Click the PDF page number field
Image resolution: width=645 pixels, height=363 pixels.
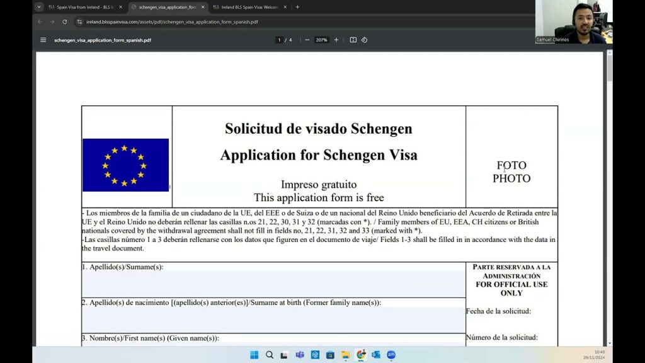click(279, 40)
